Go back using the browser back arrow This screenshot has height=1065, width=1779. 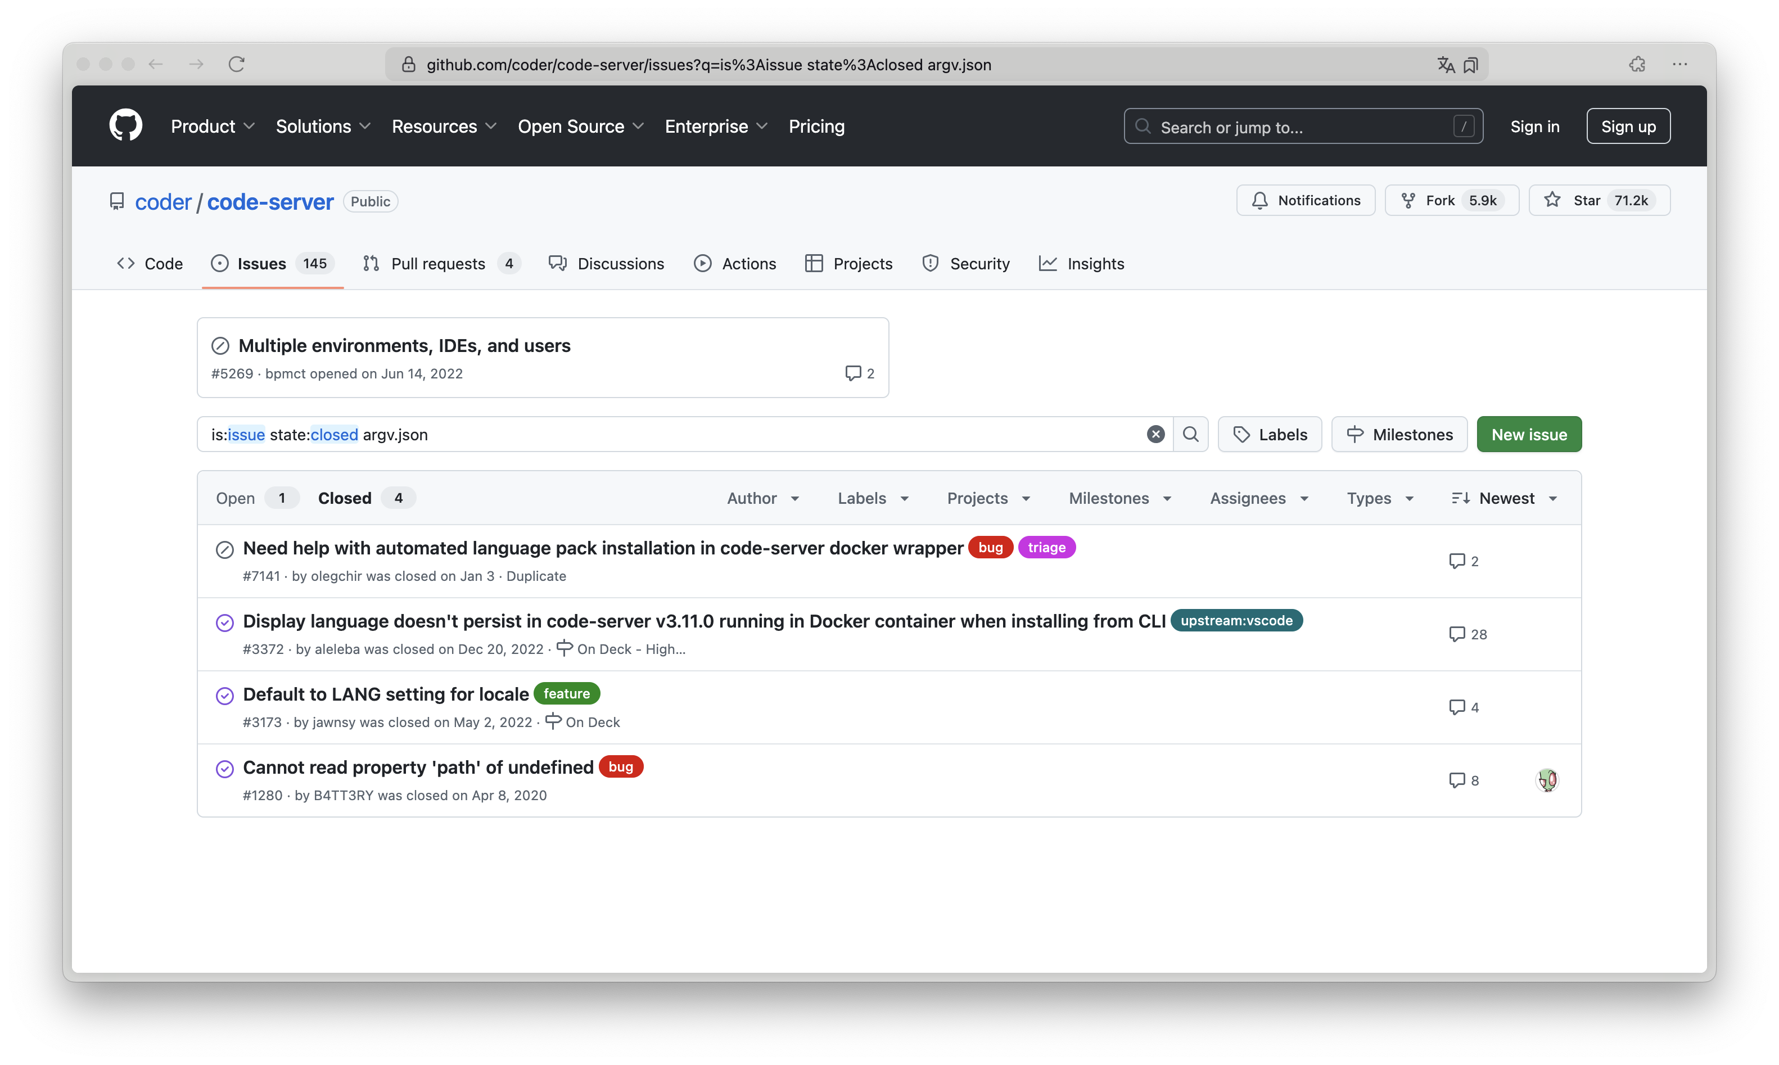156,64
